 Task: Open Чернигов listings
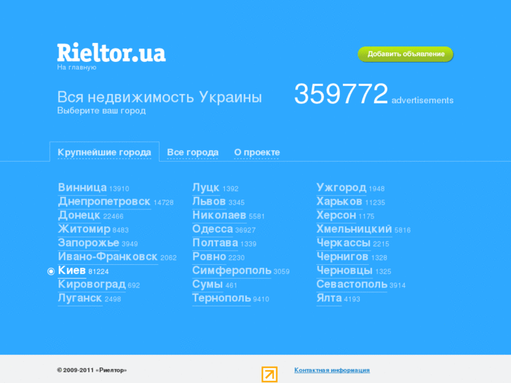click(342, 257)
